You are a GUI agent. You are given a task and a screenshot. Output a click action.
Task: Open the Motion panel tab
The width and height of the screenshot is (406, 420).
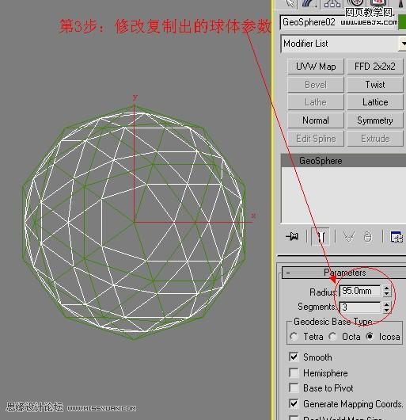click(x=355, y=2)
